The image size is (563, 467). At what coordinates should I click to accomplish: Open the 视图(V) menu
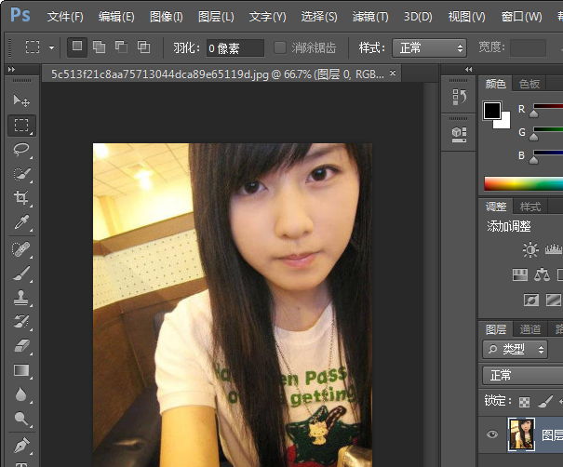click(x=466, y=17)
